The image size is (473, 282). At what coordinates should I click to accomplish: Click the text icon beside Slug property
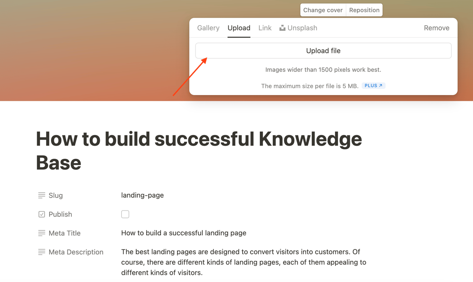[42, 195]
